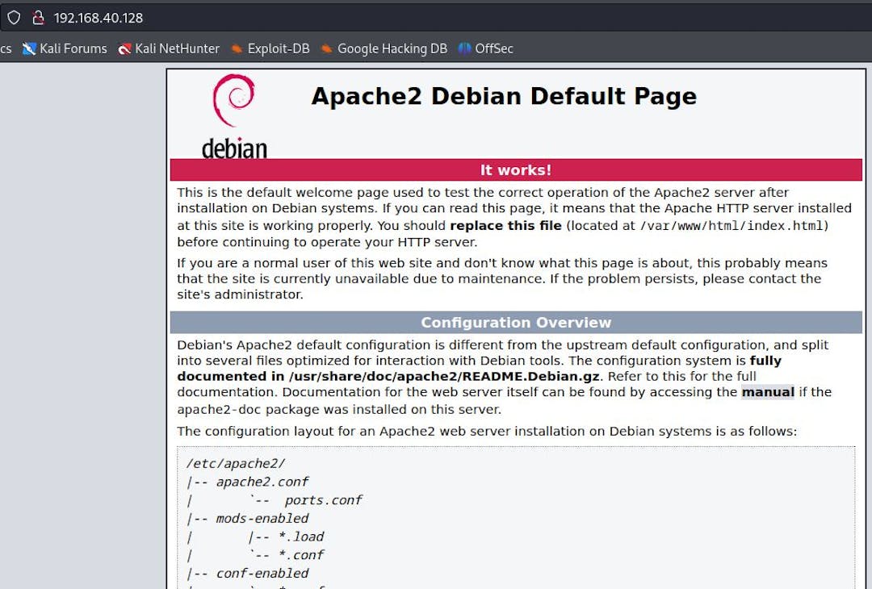Click mods-enabled in the config tree
Image resolution: width=872 pixels, height=589 pixels.
pos(262,519)
